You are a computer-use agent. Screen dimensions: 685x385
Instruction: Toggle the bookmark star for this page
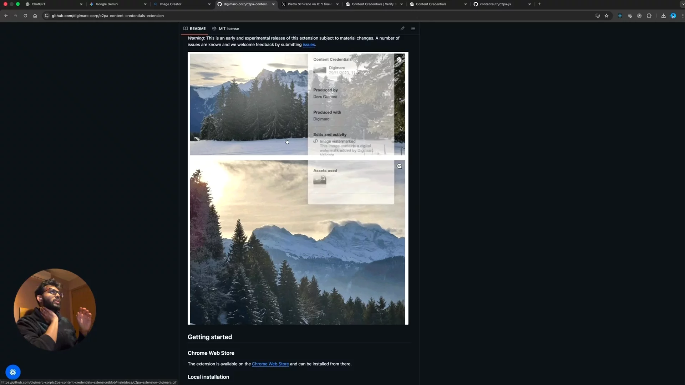607,16
